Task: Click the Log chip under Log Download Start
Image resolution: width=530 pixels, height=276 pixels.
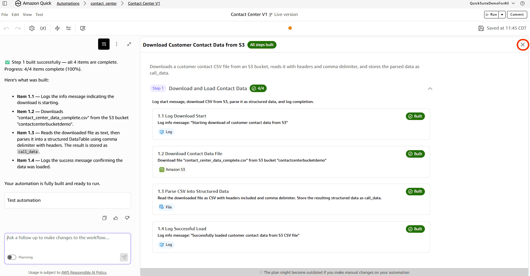Action: 166,132
